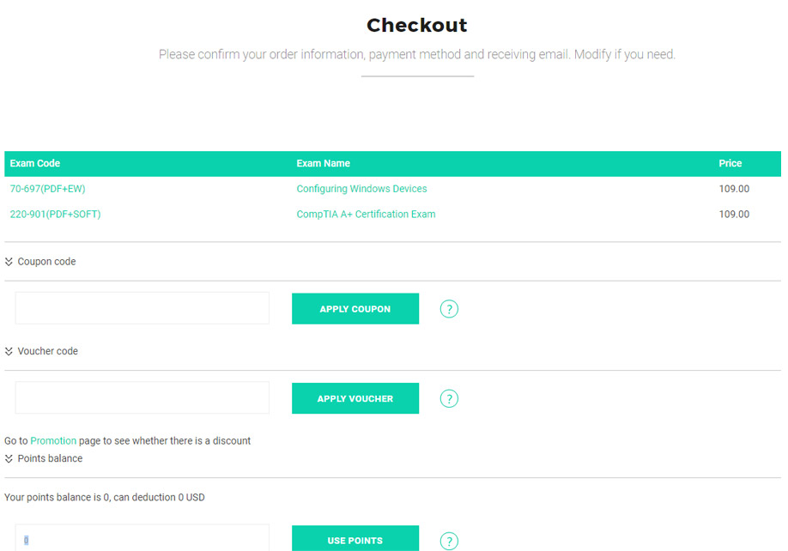Click the APPLY VOUCHER button

pyautogui.click(x=355, y=398)
